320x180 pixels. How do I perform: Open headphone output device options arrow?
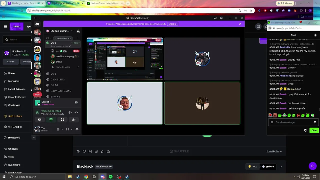(x=71, y=129)
